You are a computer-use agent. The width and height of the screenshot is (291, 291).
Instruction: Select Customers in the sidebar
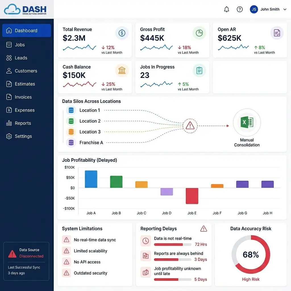tap(26, 71)
